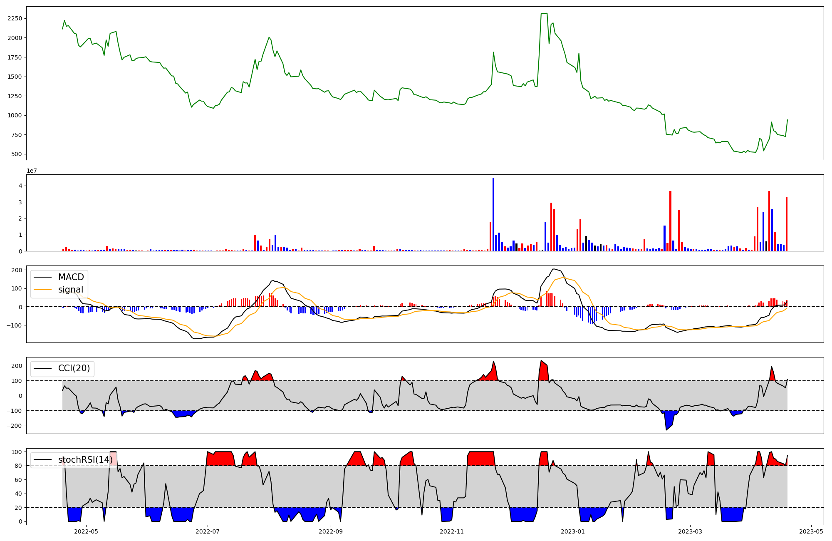
Task: Click the 1750 price axis tick label
Action: click(x=15, y=57)
